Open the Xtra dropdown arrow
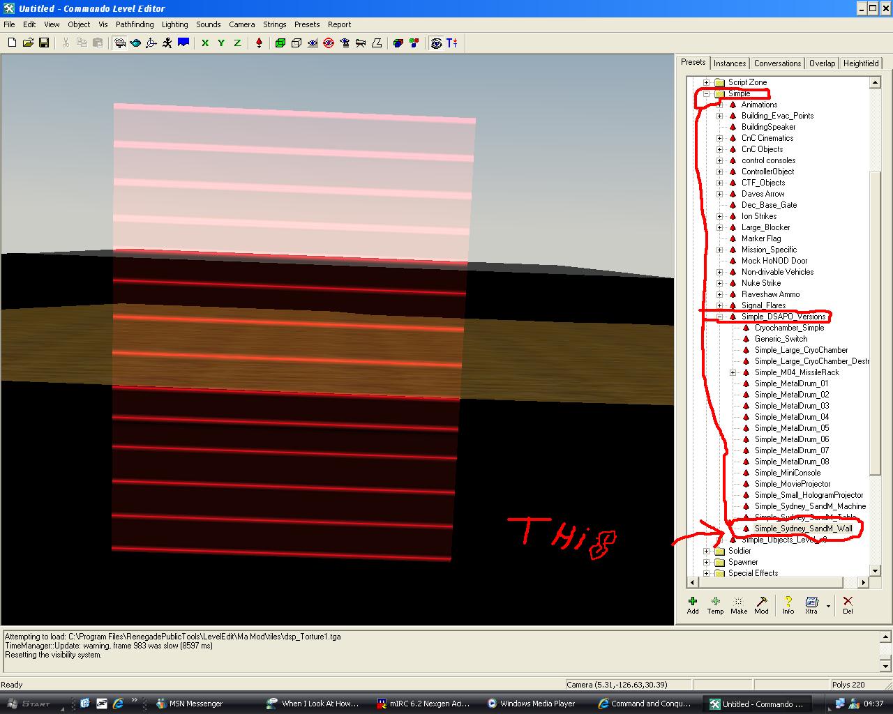This screenshot has height=714, width=893. 828,606
